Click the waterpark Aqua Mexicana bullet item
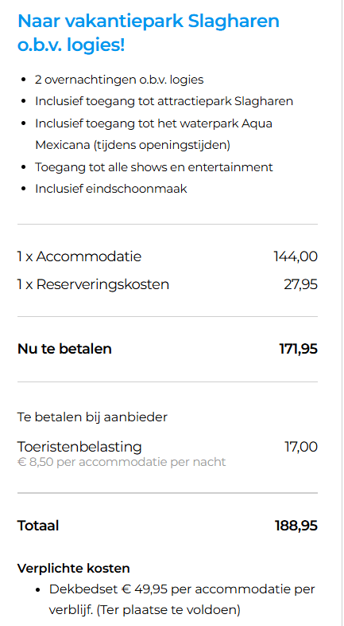Image resolution: width=344 pixels, height=626 pixels. point(153,134)
